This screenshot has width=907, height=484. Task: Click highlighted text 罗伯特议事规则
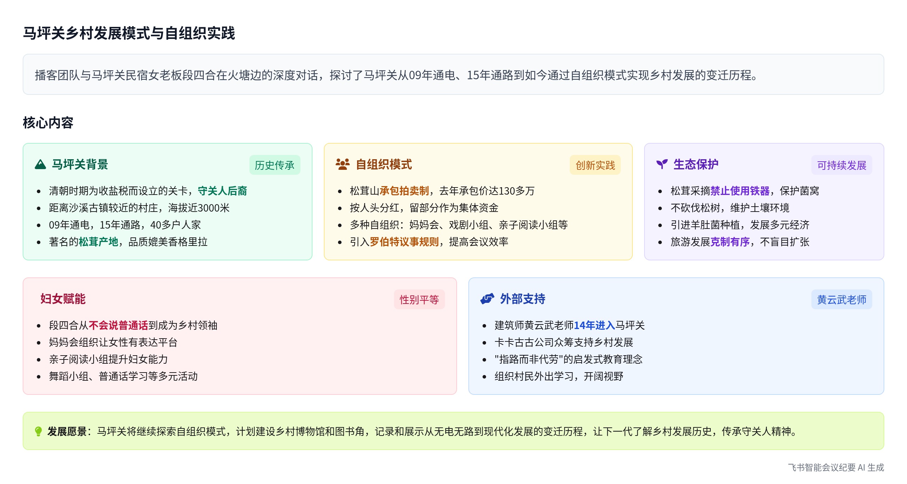[x=404, y=242]
